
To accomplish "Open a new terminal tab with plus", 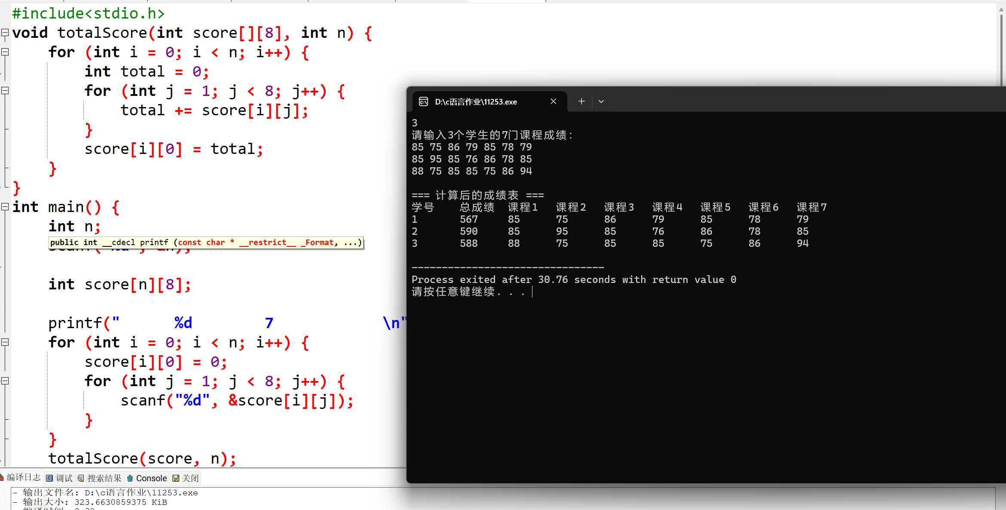I will 581,101.
